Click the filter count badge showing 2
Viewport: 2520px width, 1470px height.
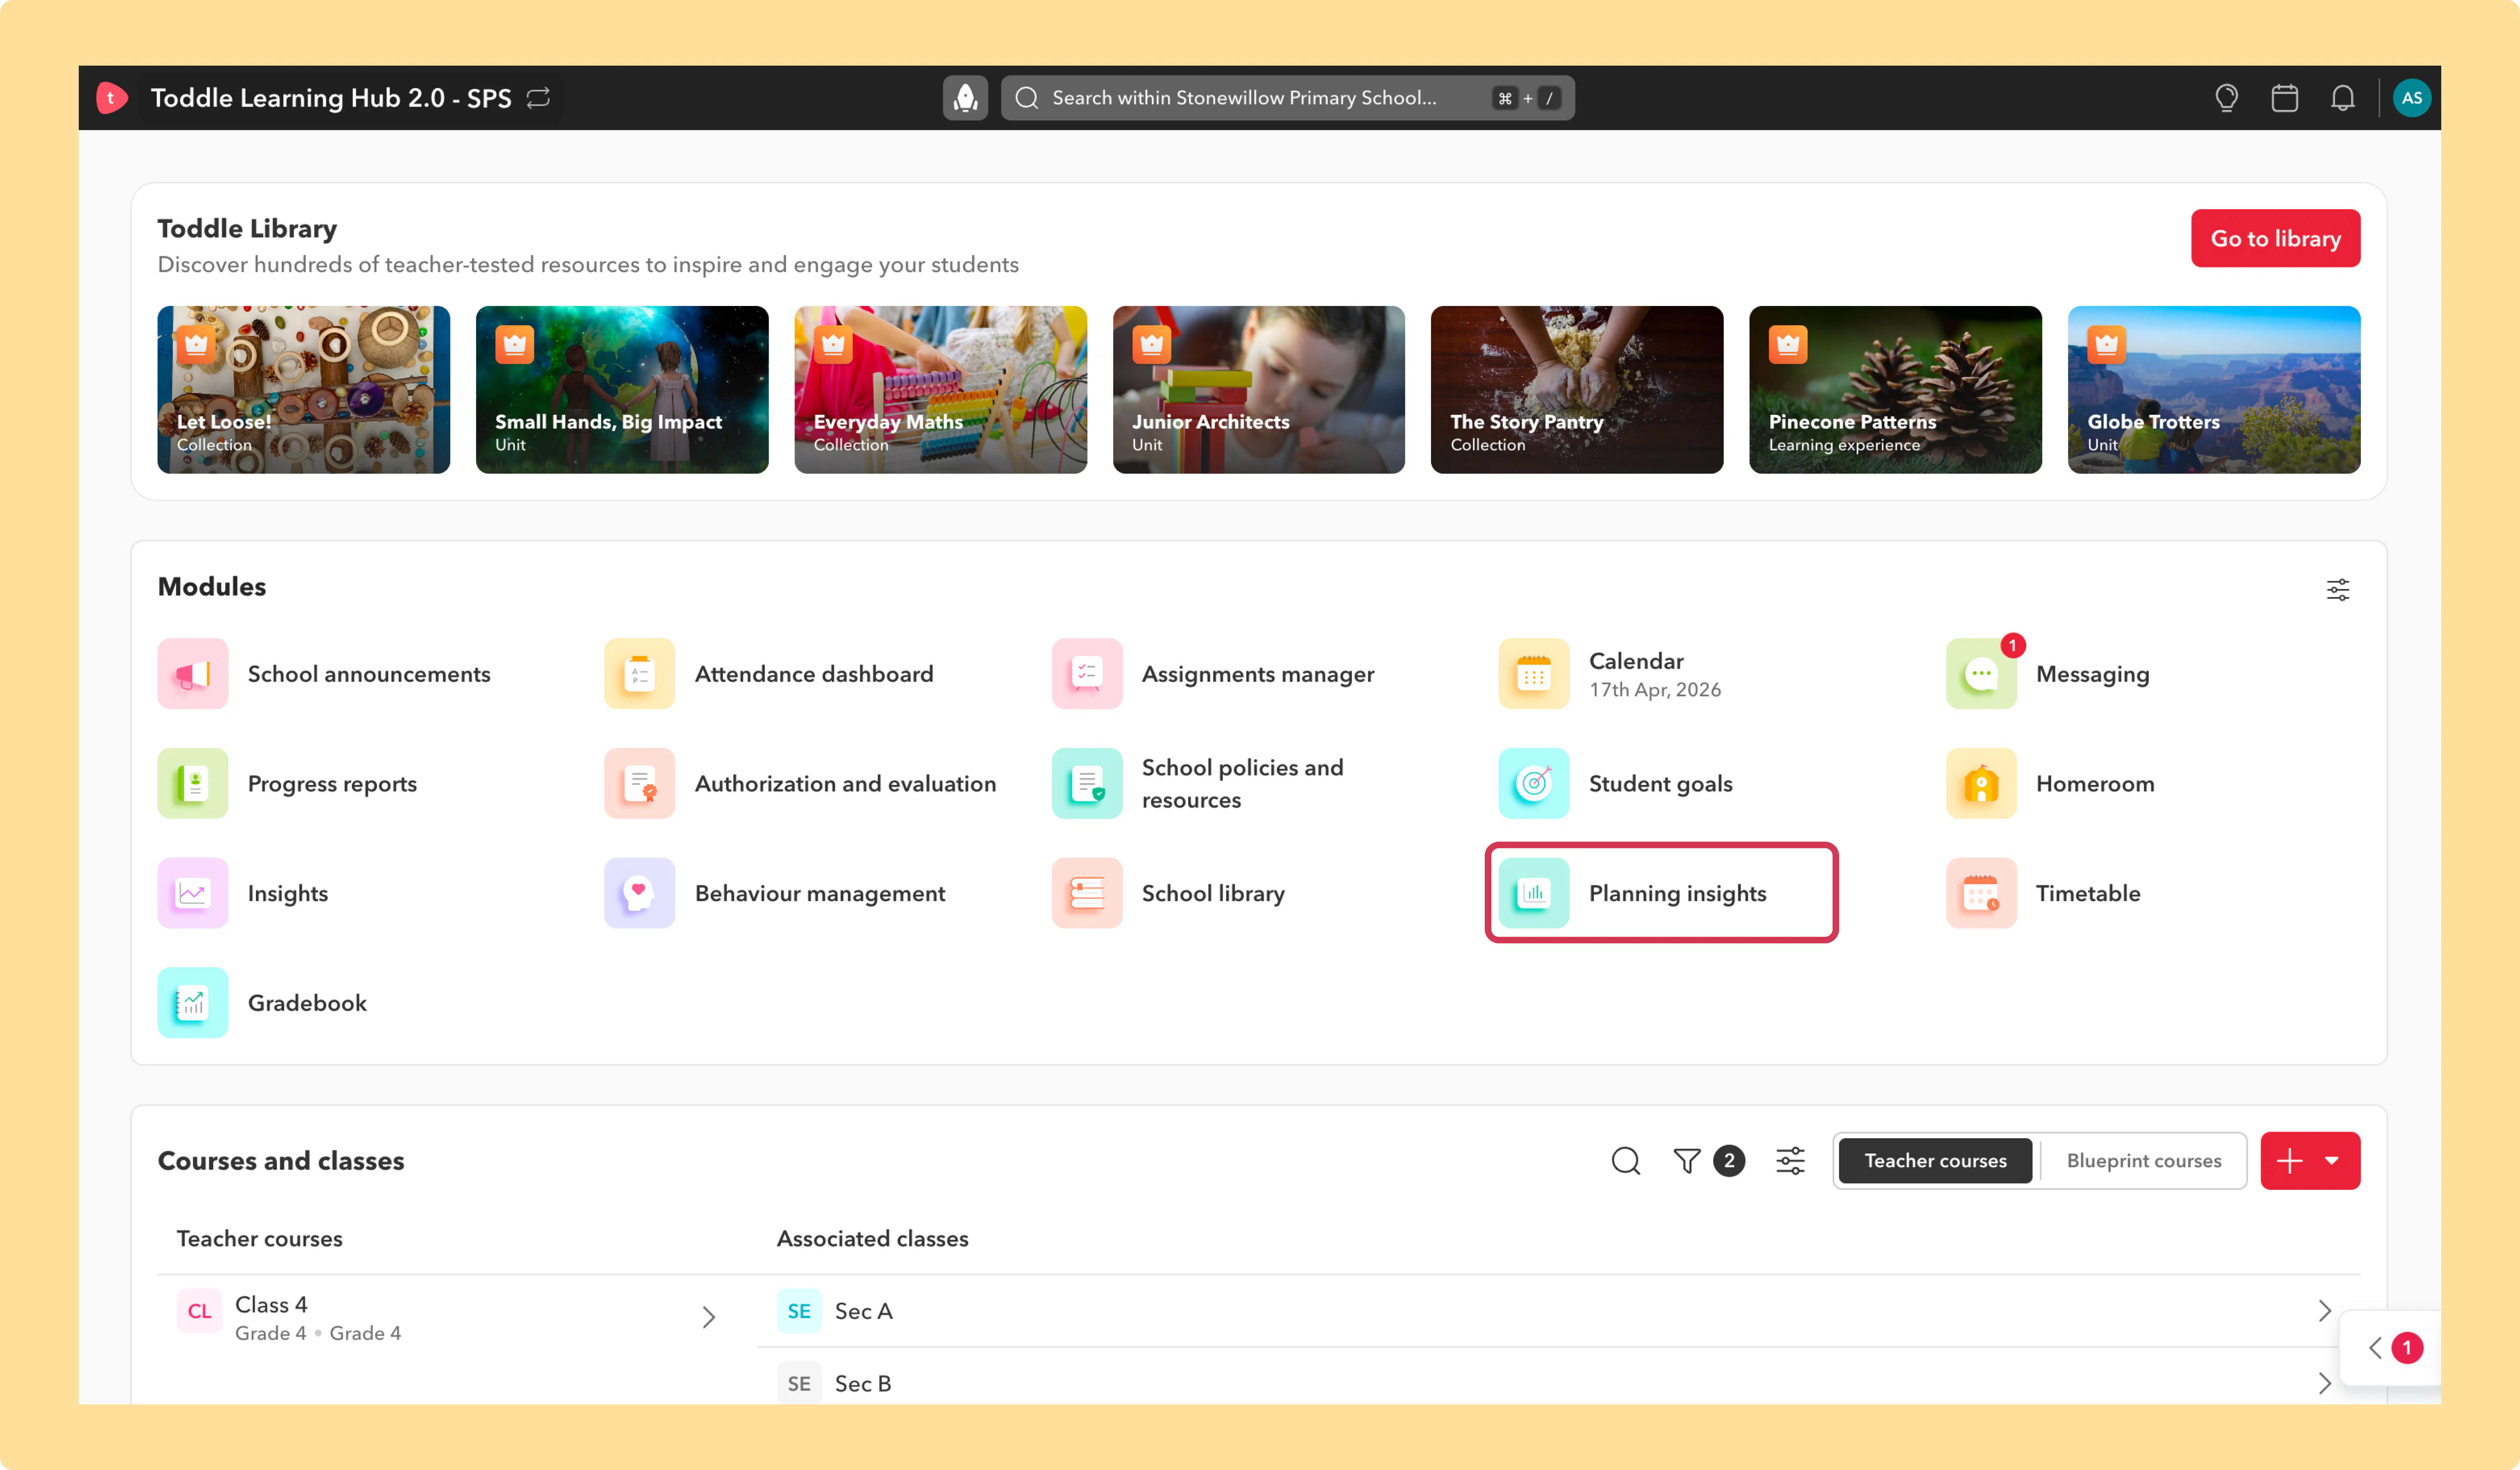[1729, 1161]
